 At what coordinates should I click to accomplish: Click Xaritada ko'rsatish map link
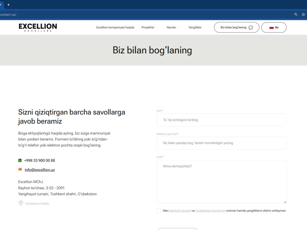[37, 203]
